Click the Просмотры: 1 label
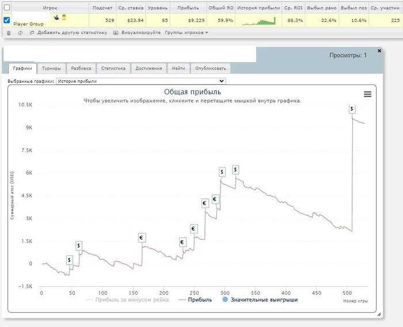Screen dimensions: 403x327 pos(348,55)
